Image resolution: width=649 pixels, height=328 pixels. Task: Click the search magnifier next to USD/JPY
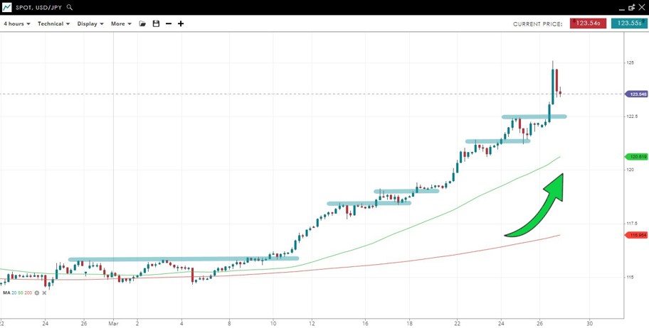click(69, 7)
